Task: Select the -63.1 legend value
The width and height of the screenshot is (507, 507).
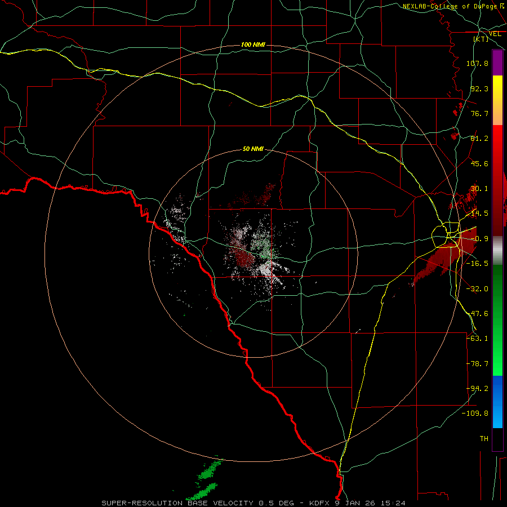Action: coord(477,339)
